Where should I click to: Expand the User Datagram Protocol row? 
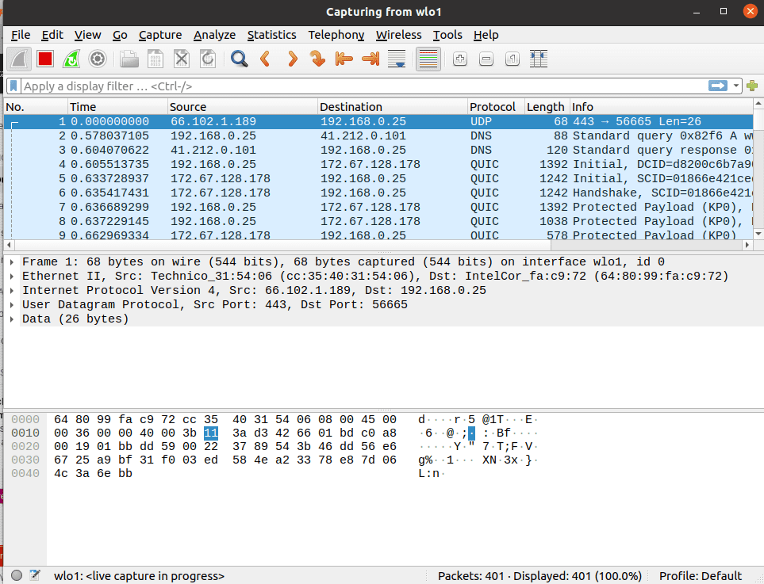(x=12, y=304)
